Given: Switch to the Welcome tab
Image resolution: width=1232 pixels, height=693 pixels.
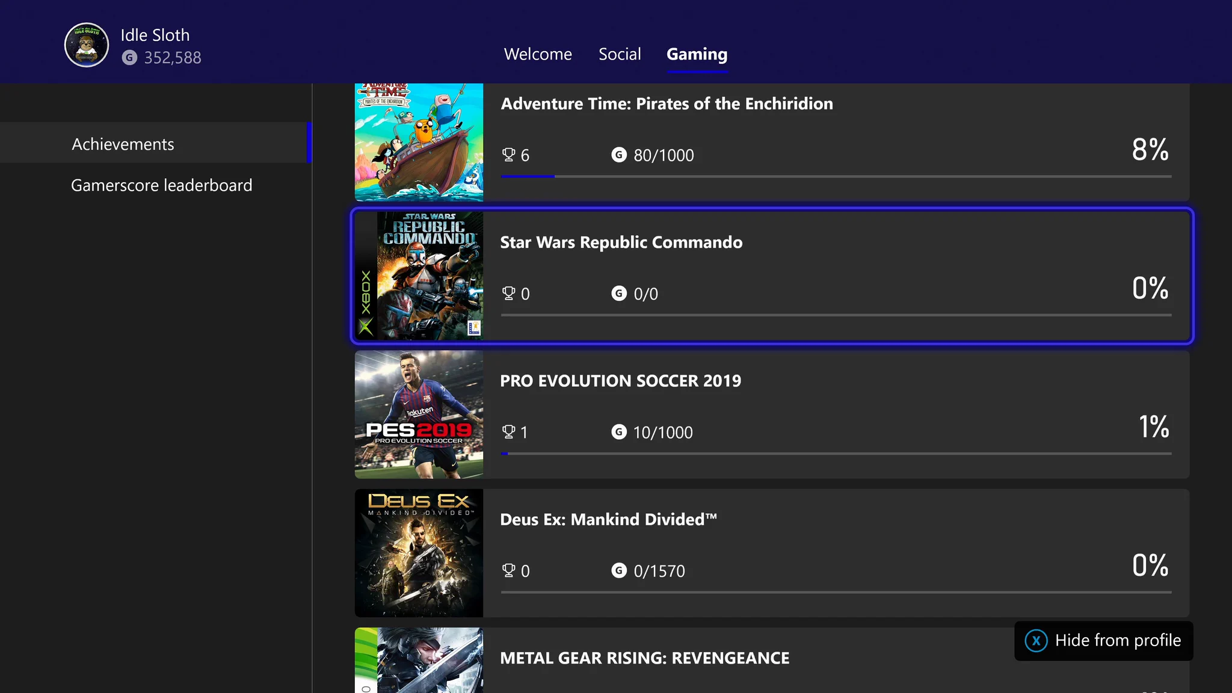Looking at the screenshot, I should 538,54.
